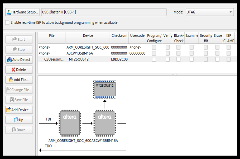Image resolution: width=240 pixels, height=159 pixels.
Task: Click the File column header
Action: 52,36
